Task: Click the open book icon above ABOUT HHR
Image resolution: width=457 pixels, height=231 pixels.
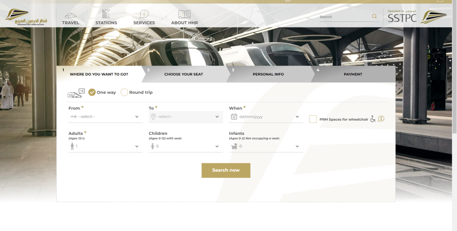Action: pos(184,14)
